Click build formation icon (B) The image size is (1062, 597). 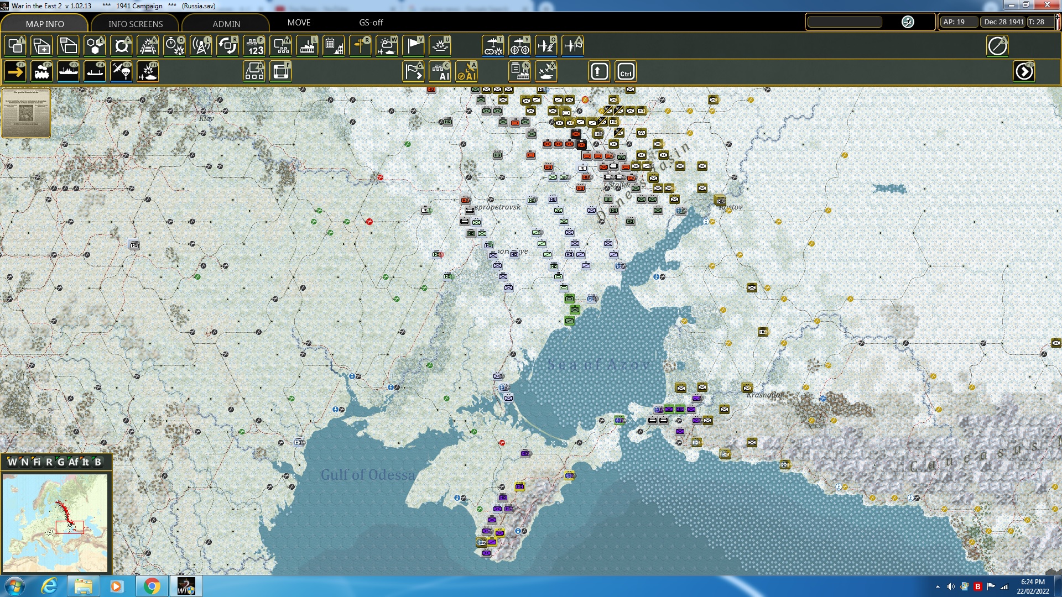tap(254, 72)
